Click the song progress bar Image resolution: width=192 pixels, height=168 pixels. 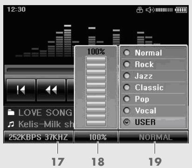(40, 70)
